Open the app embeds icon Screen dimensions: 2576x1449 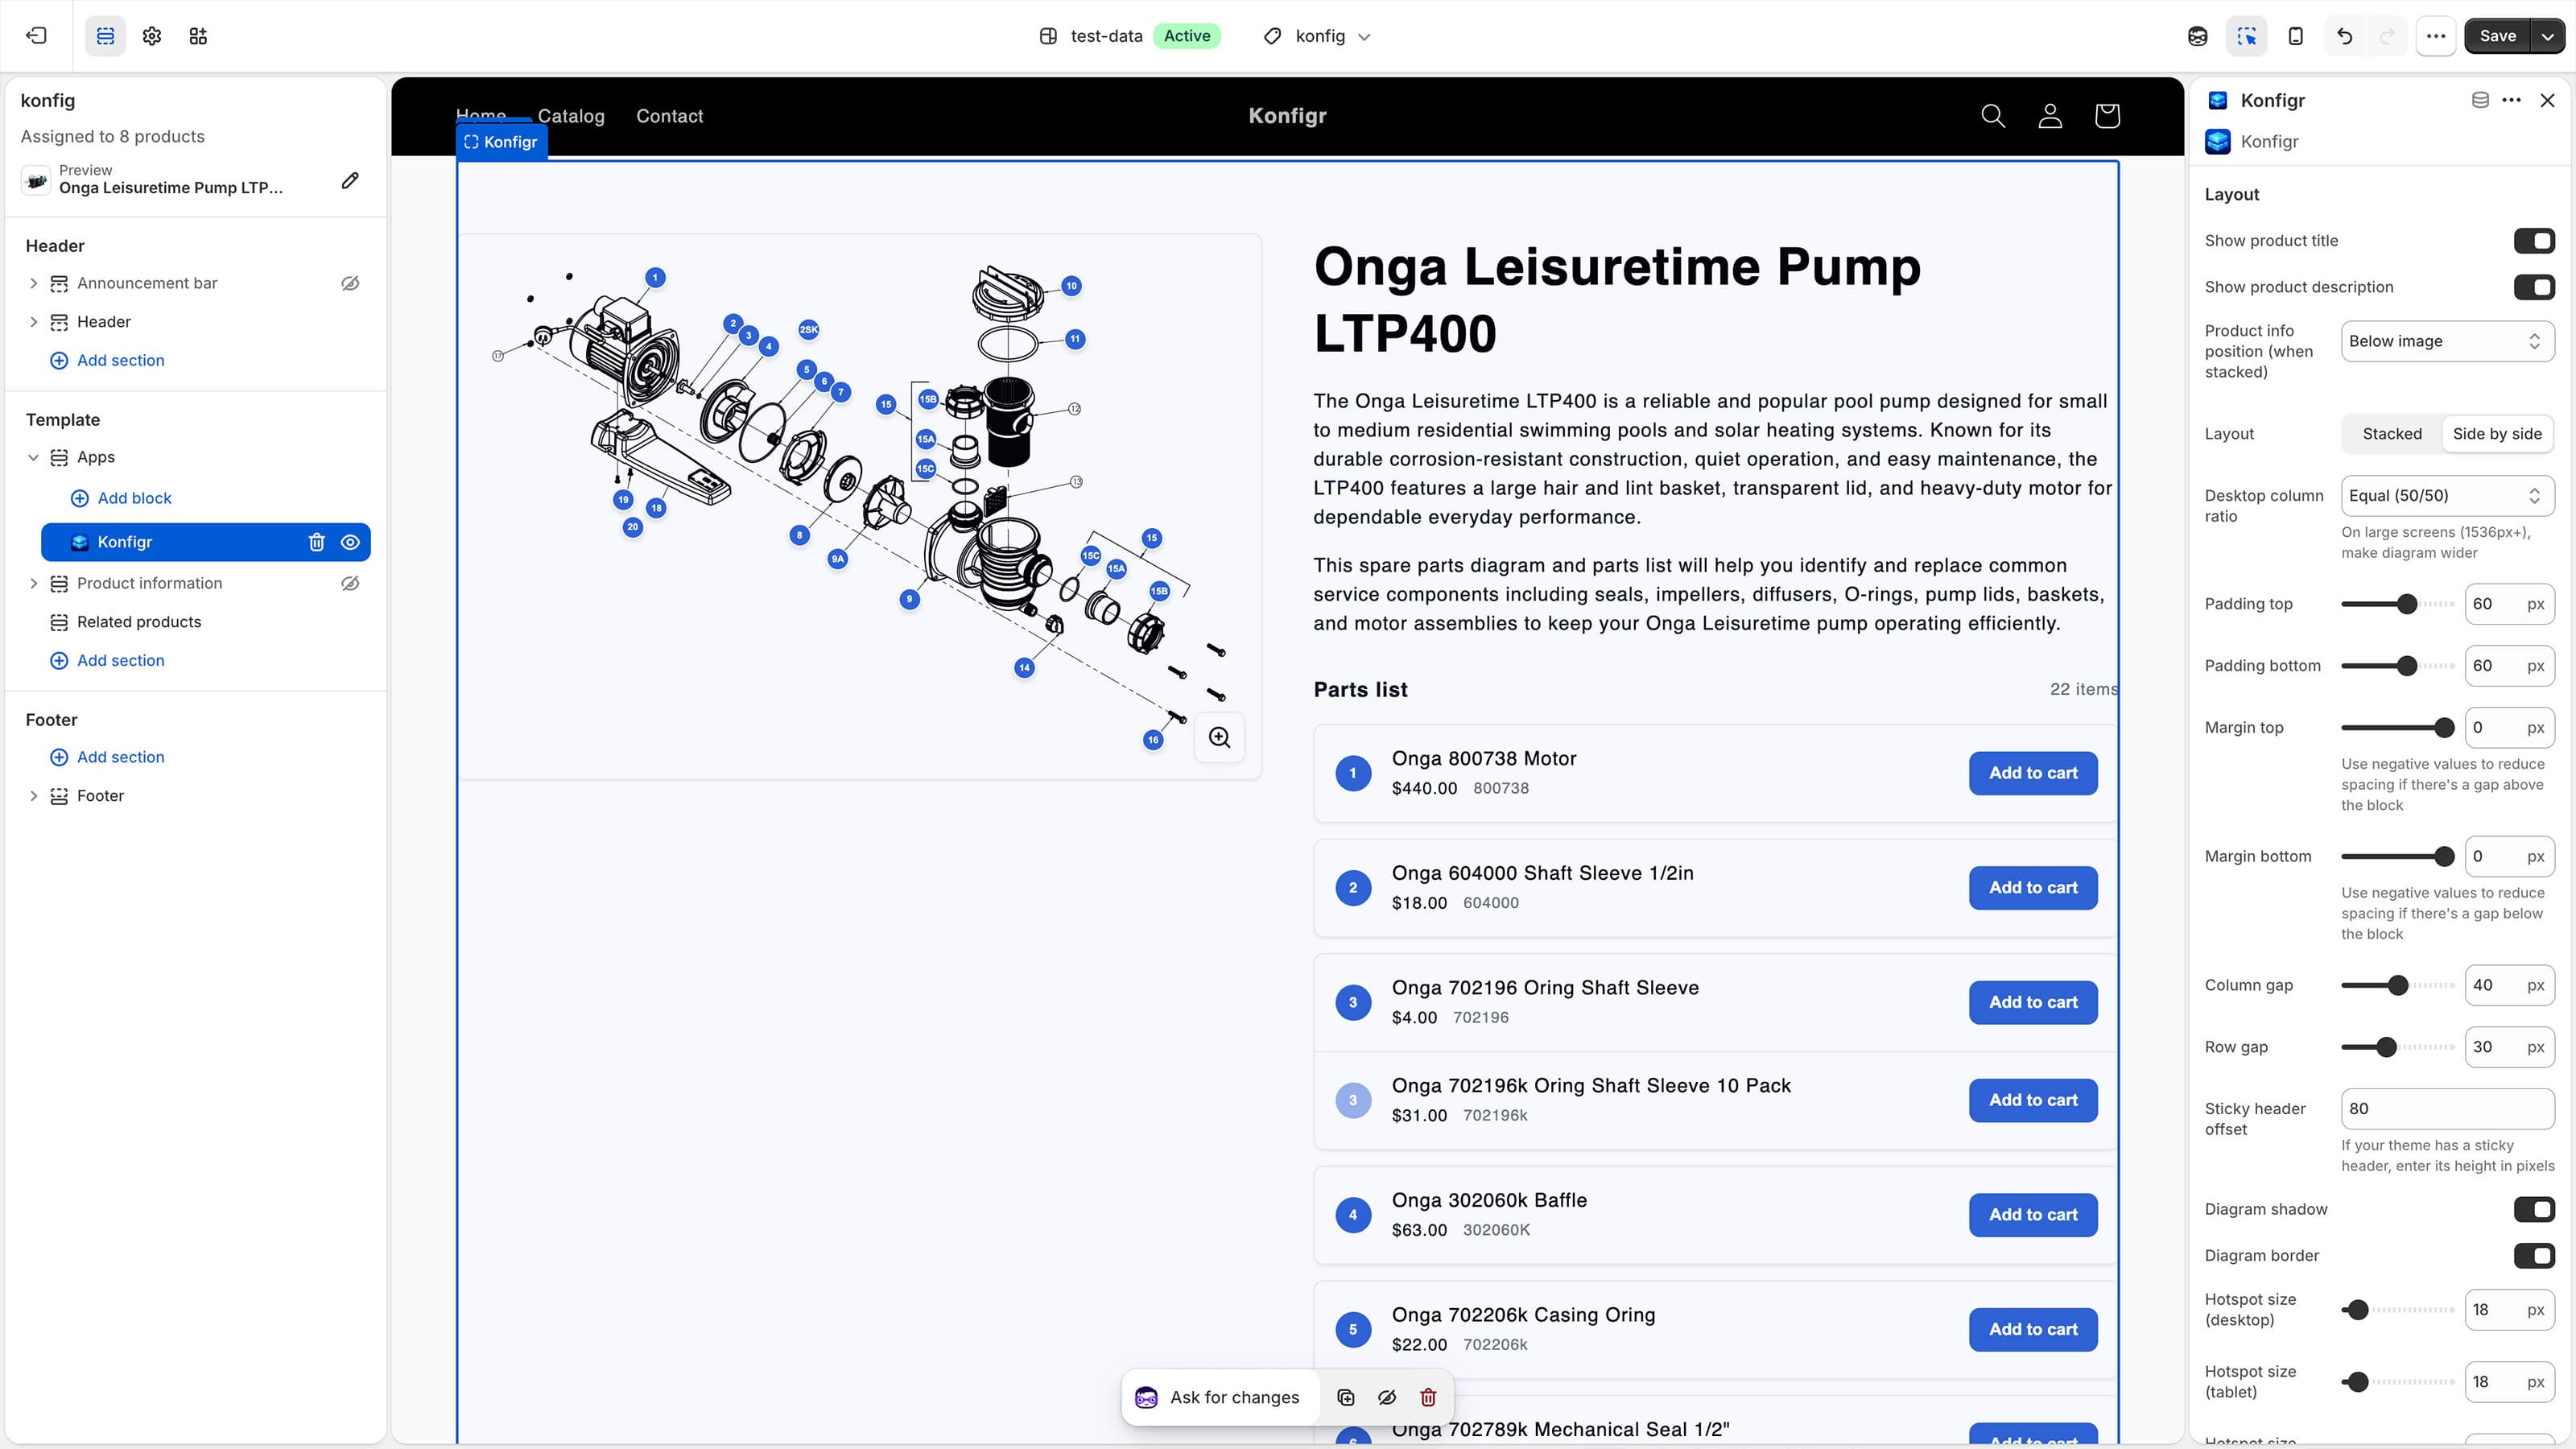point(198,36)
